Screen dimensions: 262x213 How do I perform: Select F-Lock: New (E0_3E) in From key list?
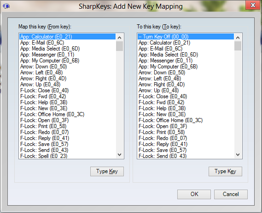click(x=68, y=108)
